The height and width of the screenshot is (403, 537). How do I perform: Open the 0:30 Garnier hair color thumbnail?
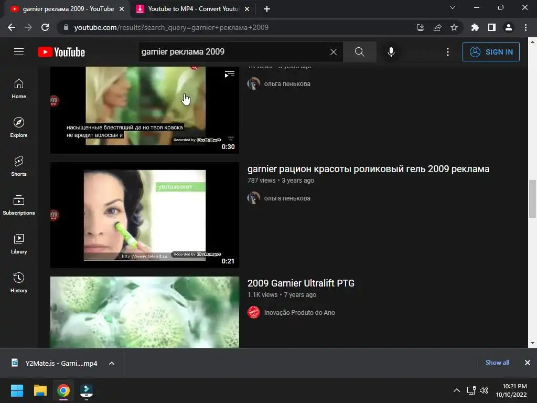145,110
